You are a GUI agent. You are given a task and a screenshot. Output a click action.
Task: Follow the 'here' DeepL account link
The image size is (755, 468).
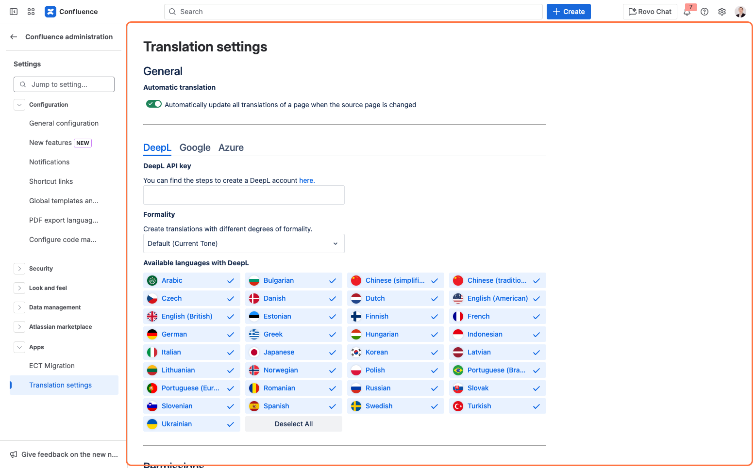(x=306, y=180)
